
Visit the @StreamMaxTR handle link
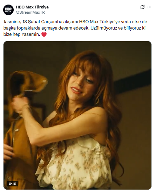[30, 12]
